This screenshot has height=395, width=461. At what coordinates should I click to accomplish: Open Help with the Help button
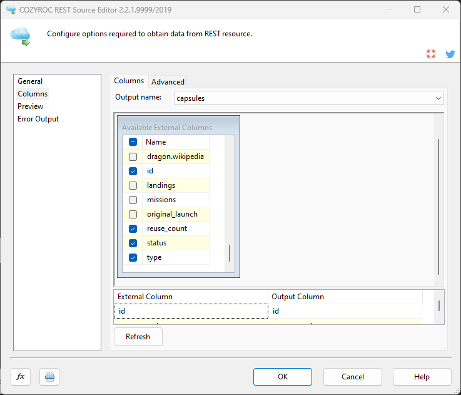tap(422, 376)
